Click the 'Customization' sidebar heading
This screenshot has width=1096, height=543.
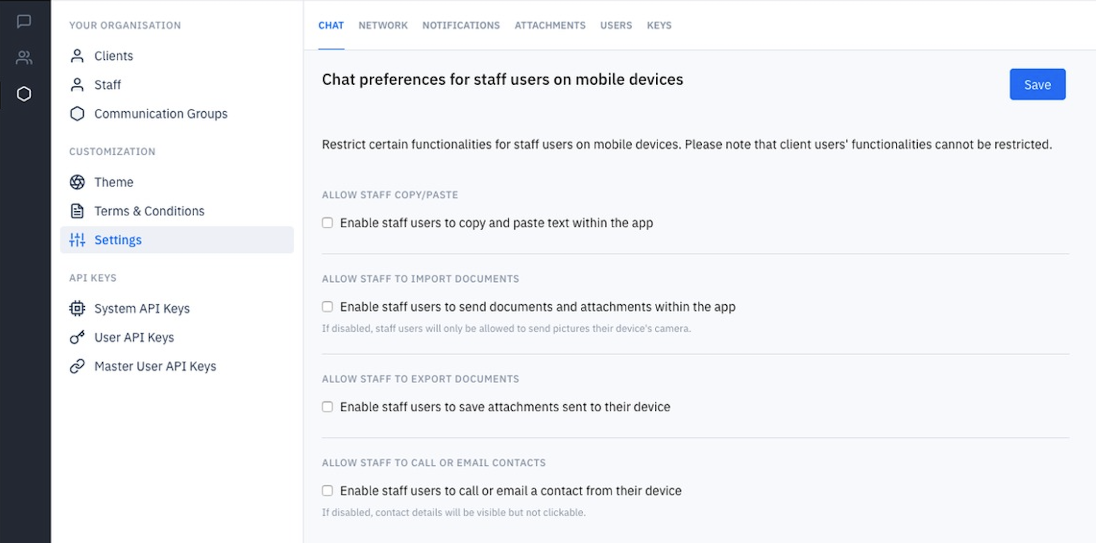[x=112, y=152]
